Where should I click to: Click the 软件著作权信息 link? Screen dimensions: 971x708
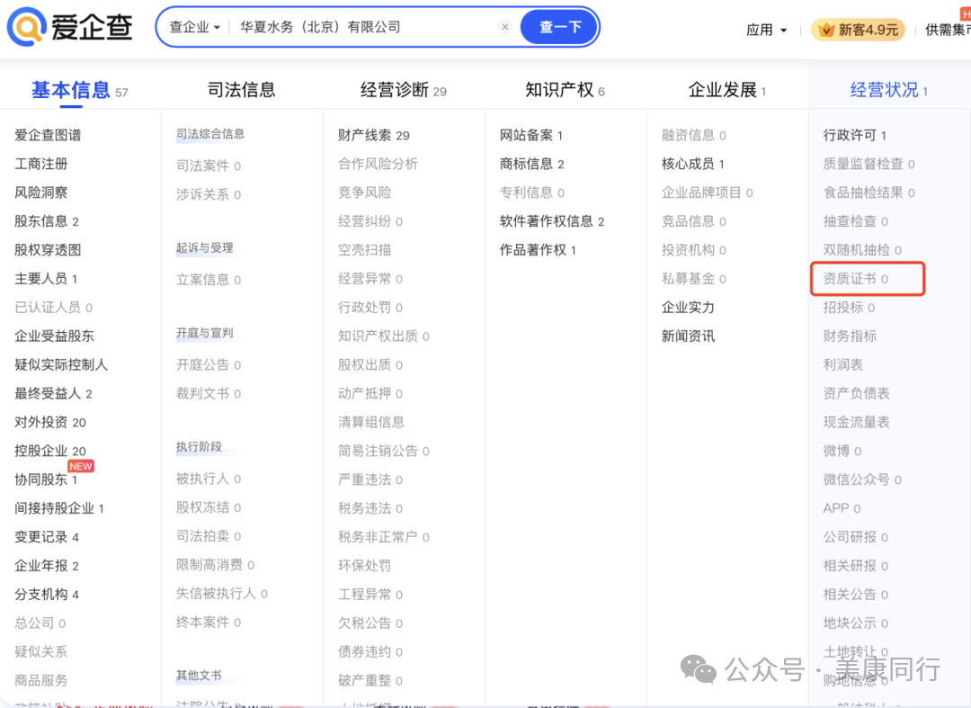point(547,221)
